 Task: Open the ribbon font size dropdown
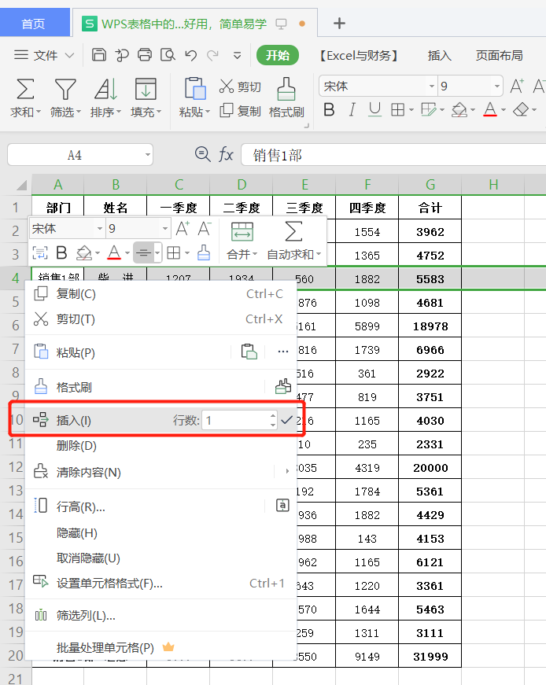(496, 86)
